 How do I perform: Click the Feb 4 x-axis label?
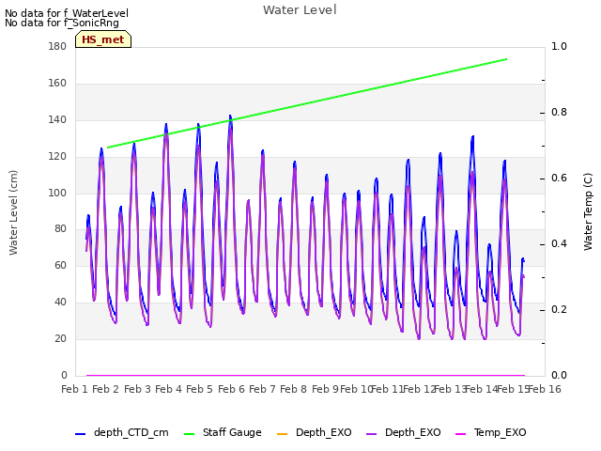168,389
